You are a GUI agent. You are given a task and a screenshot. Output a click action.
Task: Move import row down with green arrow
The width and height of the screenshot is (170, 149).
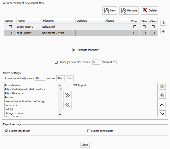(x=163, y=31)
